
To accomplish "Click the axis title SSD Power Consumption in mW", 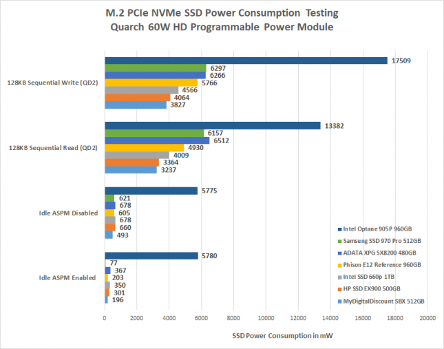I will [x=282, y=336].
